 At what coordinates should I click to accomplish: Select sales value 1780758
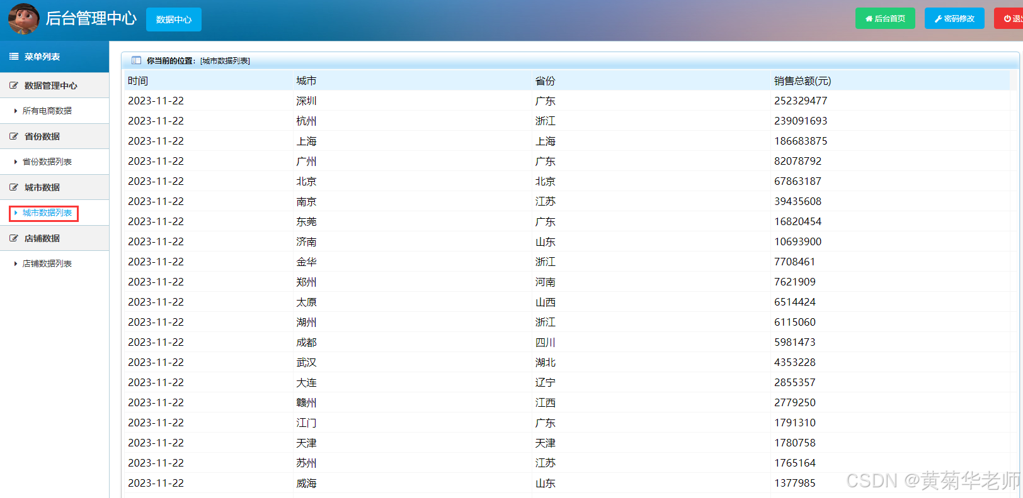pyautogui.click(x=795, y=443)
